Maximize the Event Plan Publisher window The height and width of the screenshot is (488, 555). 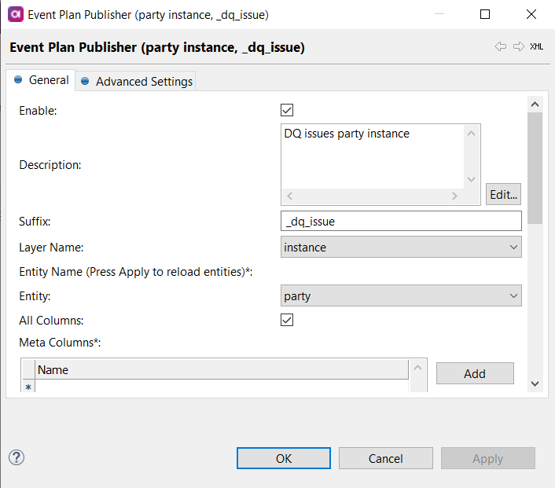(485, 14)
